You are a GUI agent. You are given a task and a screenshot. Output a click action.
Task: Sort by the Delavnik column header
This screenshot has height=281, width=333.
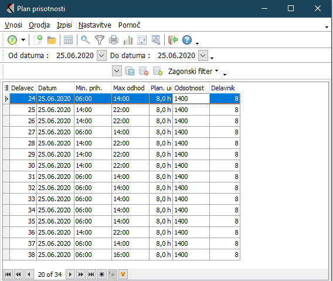point(225,88)
